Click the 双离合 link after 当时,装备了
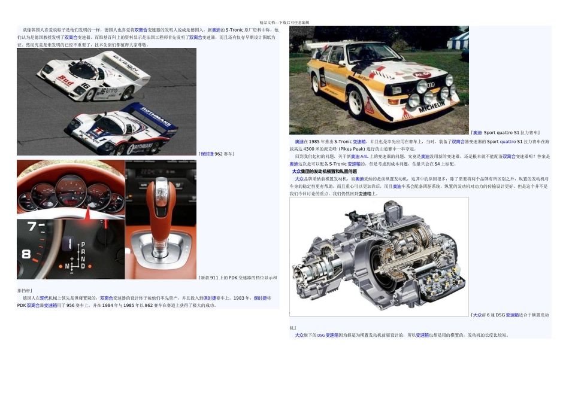The width and height of the screenshot is (569, 402). [458, 142]
